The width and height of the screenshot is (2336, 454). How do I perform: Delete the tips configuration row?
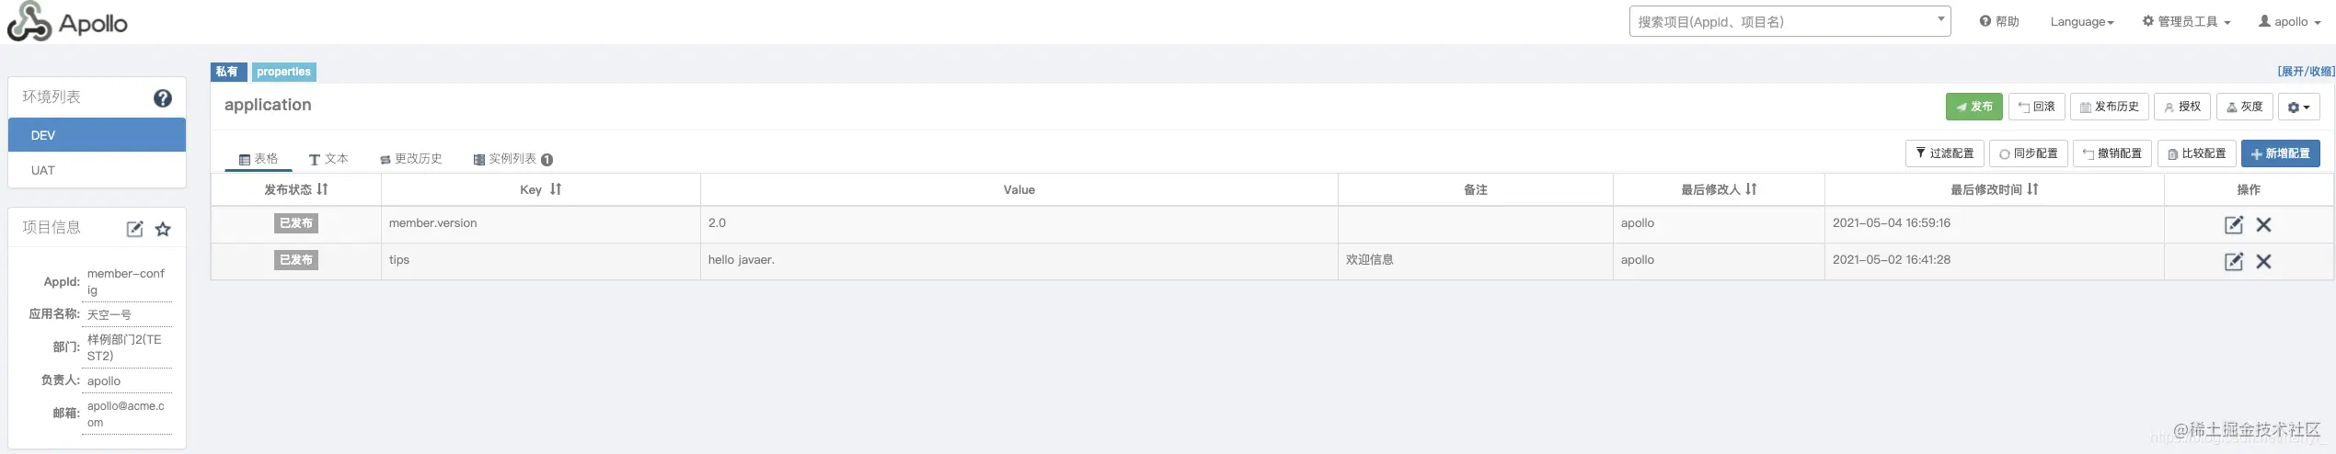point(2263,261)
